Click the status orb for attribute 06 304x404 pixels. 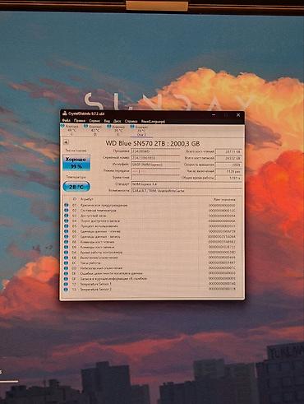pos(67,231)
